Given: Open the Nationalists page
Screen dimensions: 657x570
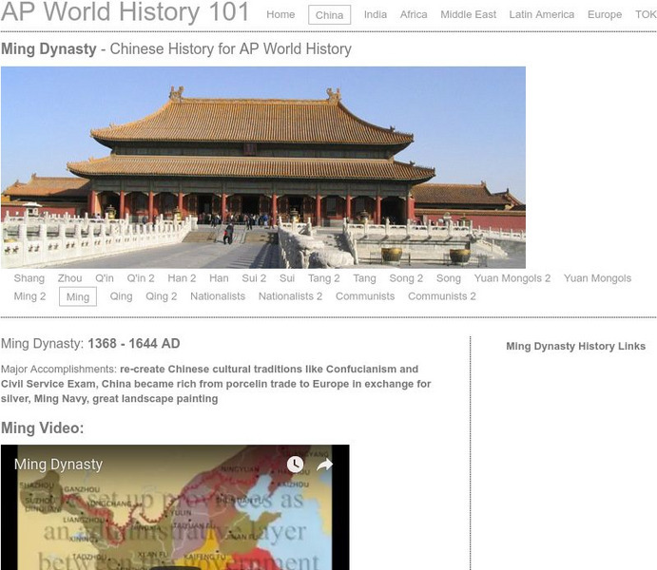Looking at the screenshot, I should click(x=218, y=296).
